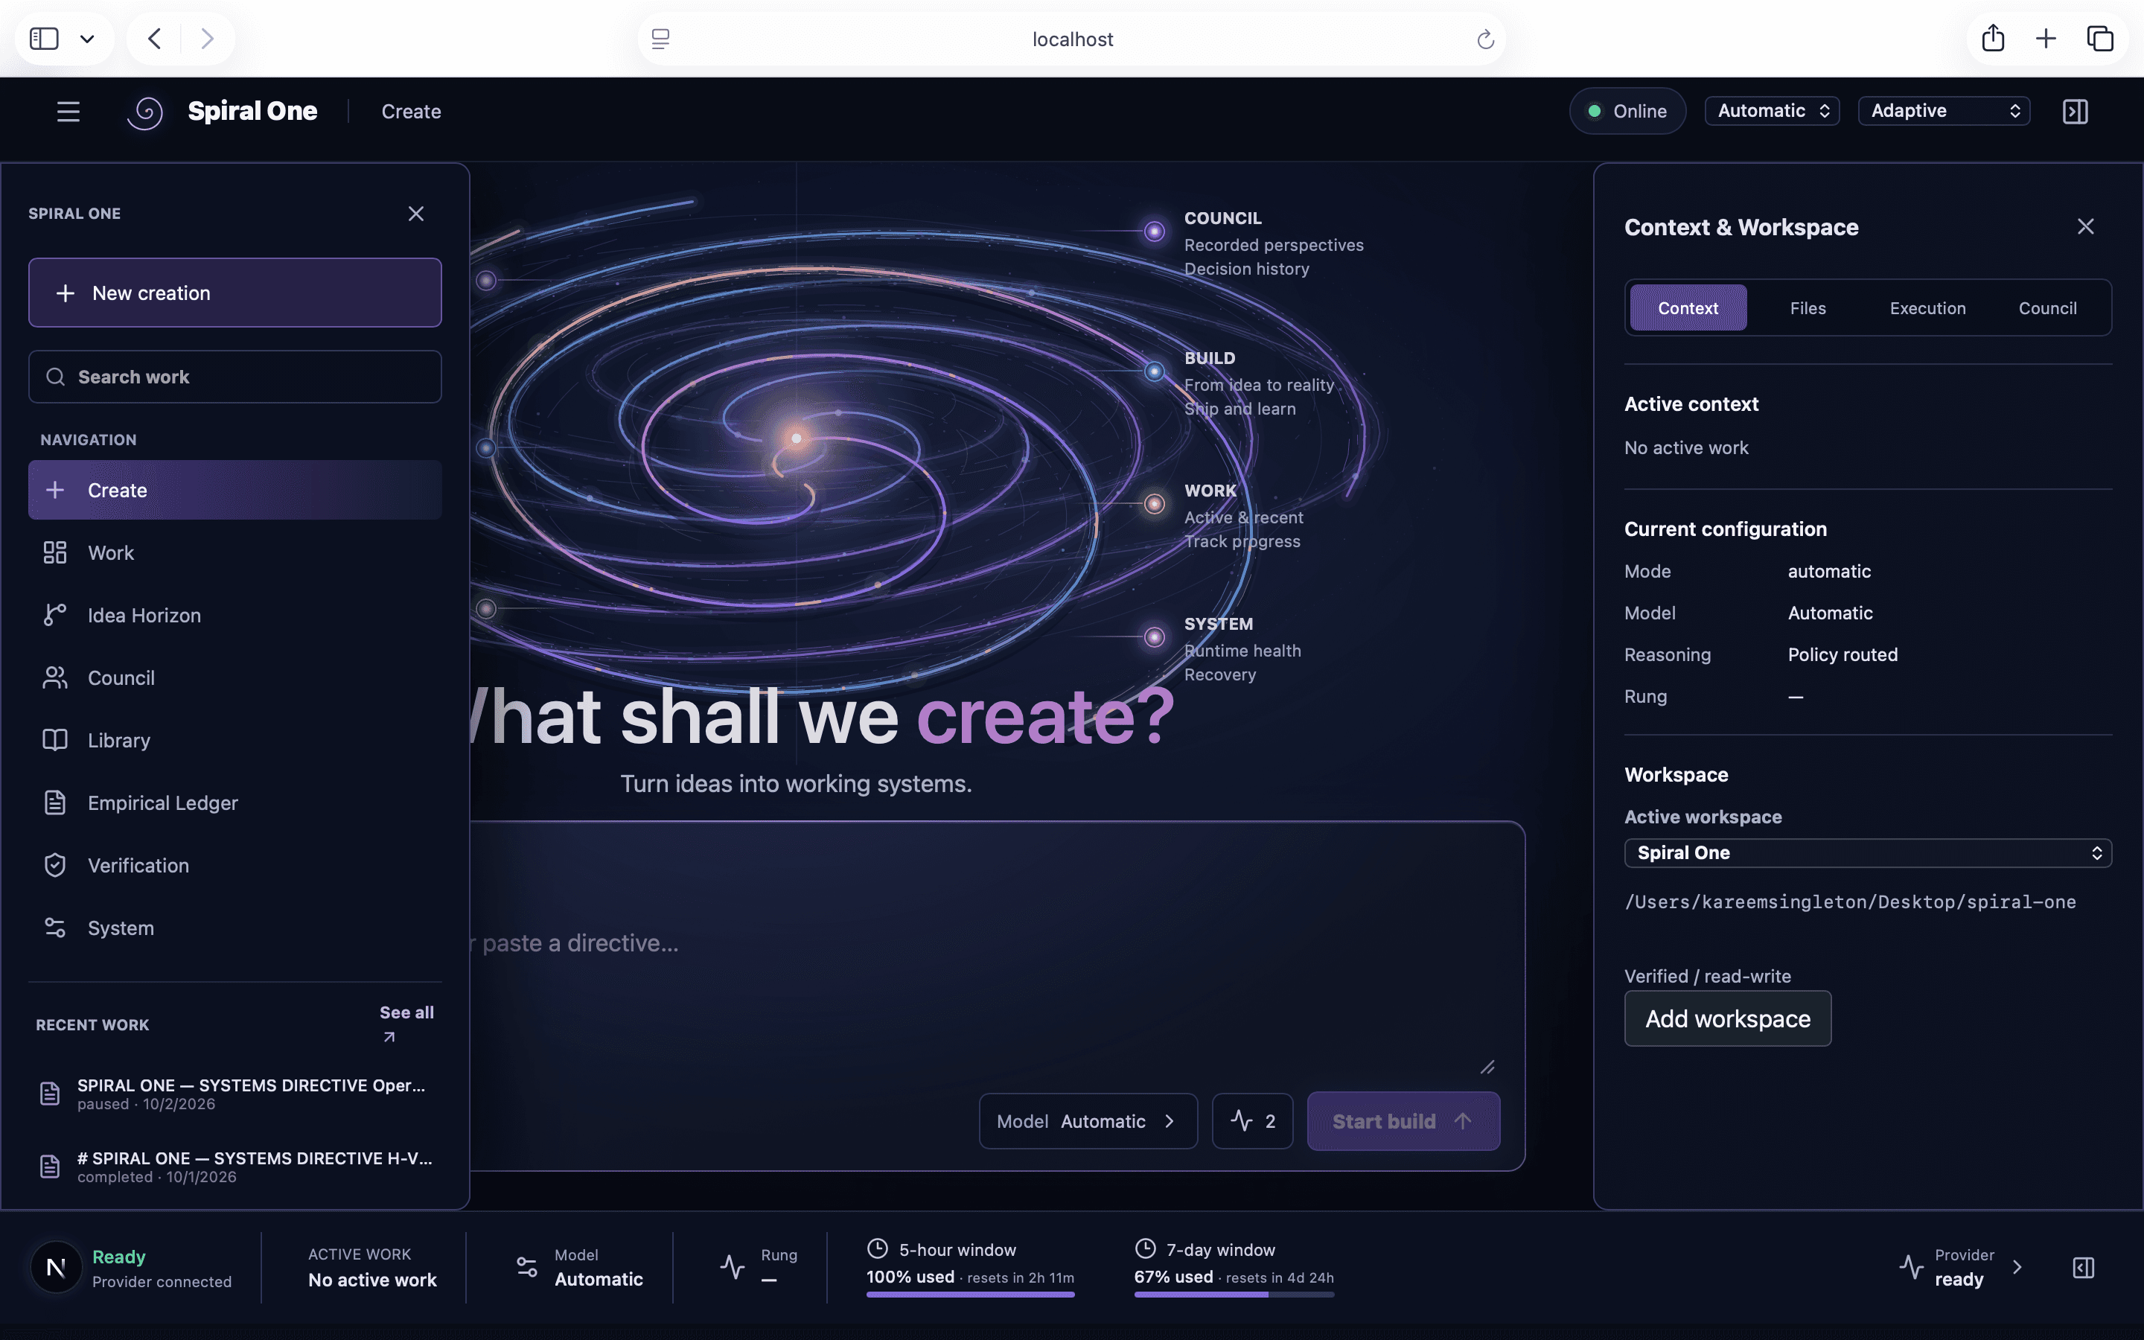Image resolution: width=2144 pixels, height=1340 pixels.
Task: Select Create in navigation list
Action: pyautogui.click(x=234, y=490)
